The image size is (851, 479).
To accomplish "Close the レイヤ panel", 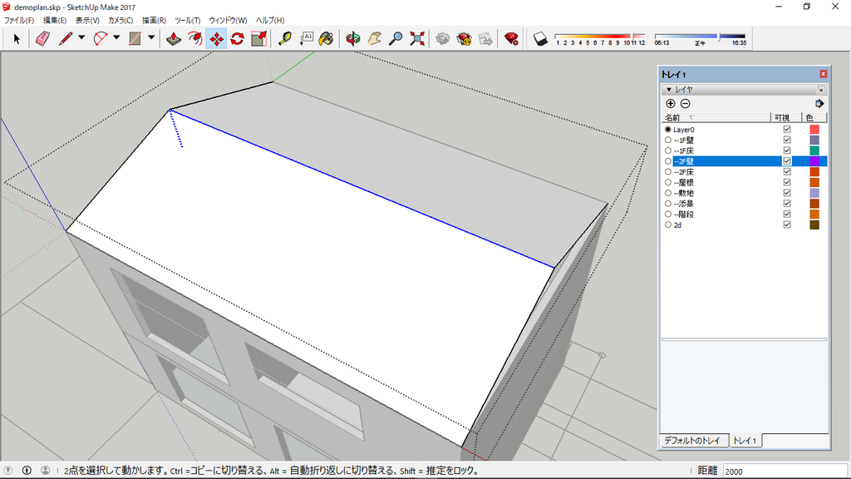I will coord(821,90).
